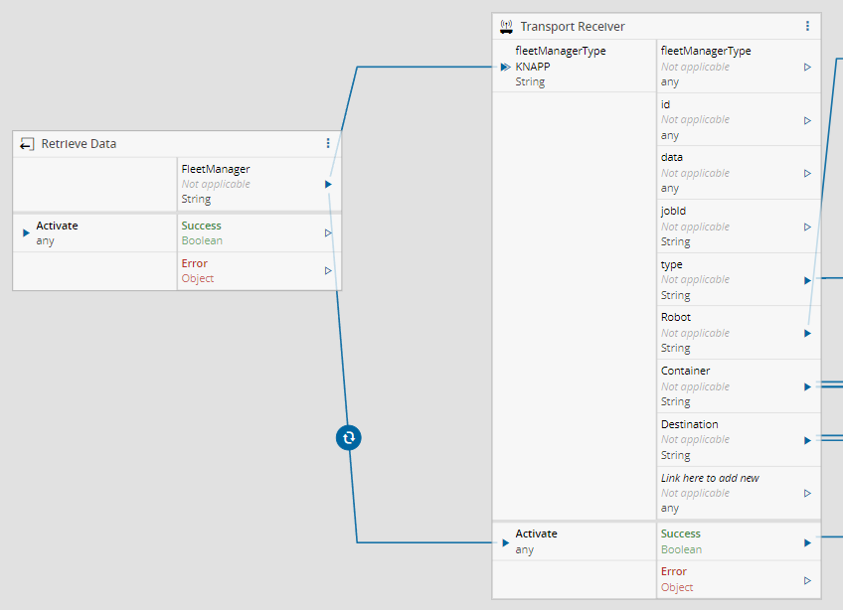Open the Retrieve Data node options menu

(x=328, y=143)
